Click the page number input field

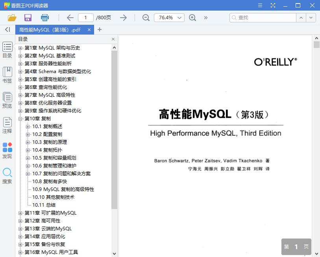pyautogui.click(x=86, y=18)
